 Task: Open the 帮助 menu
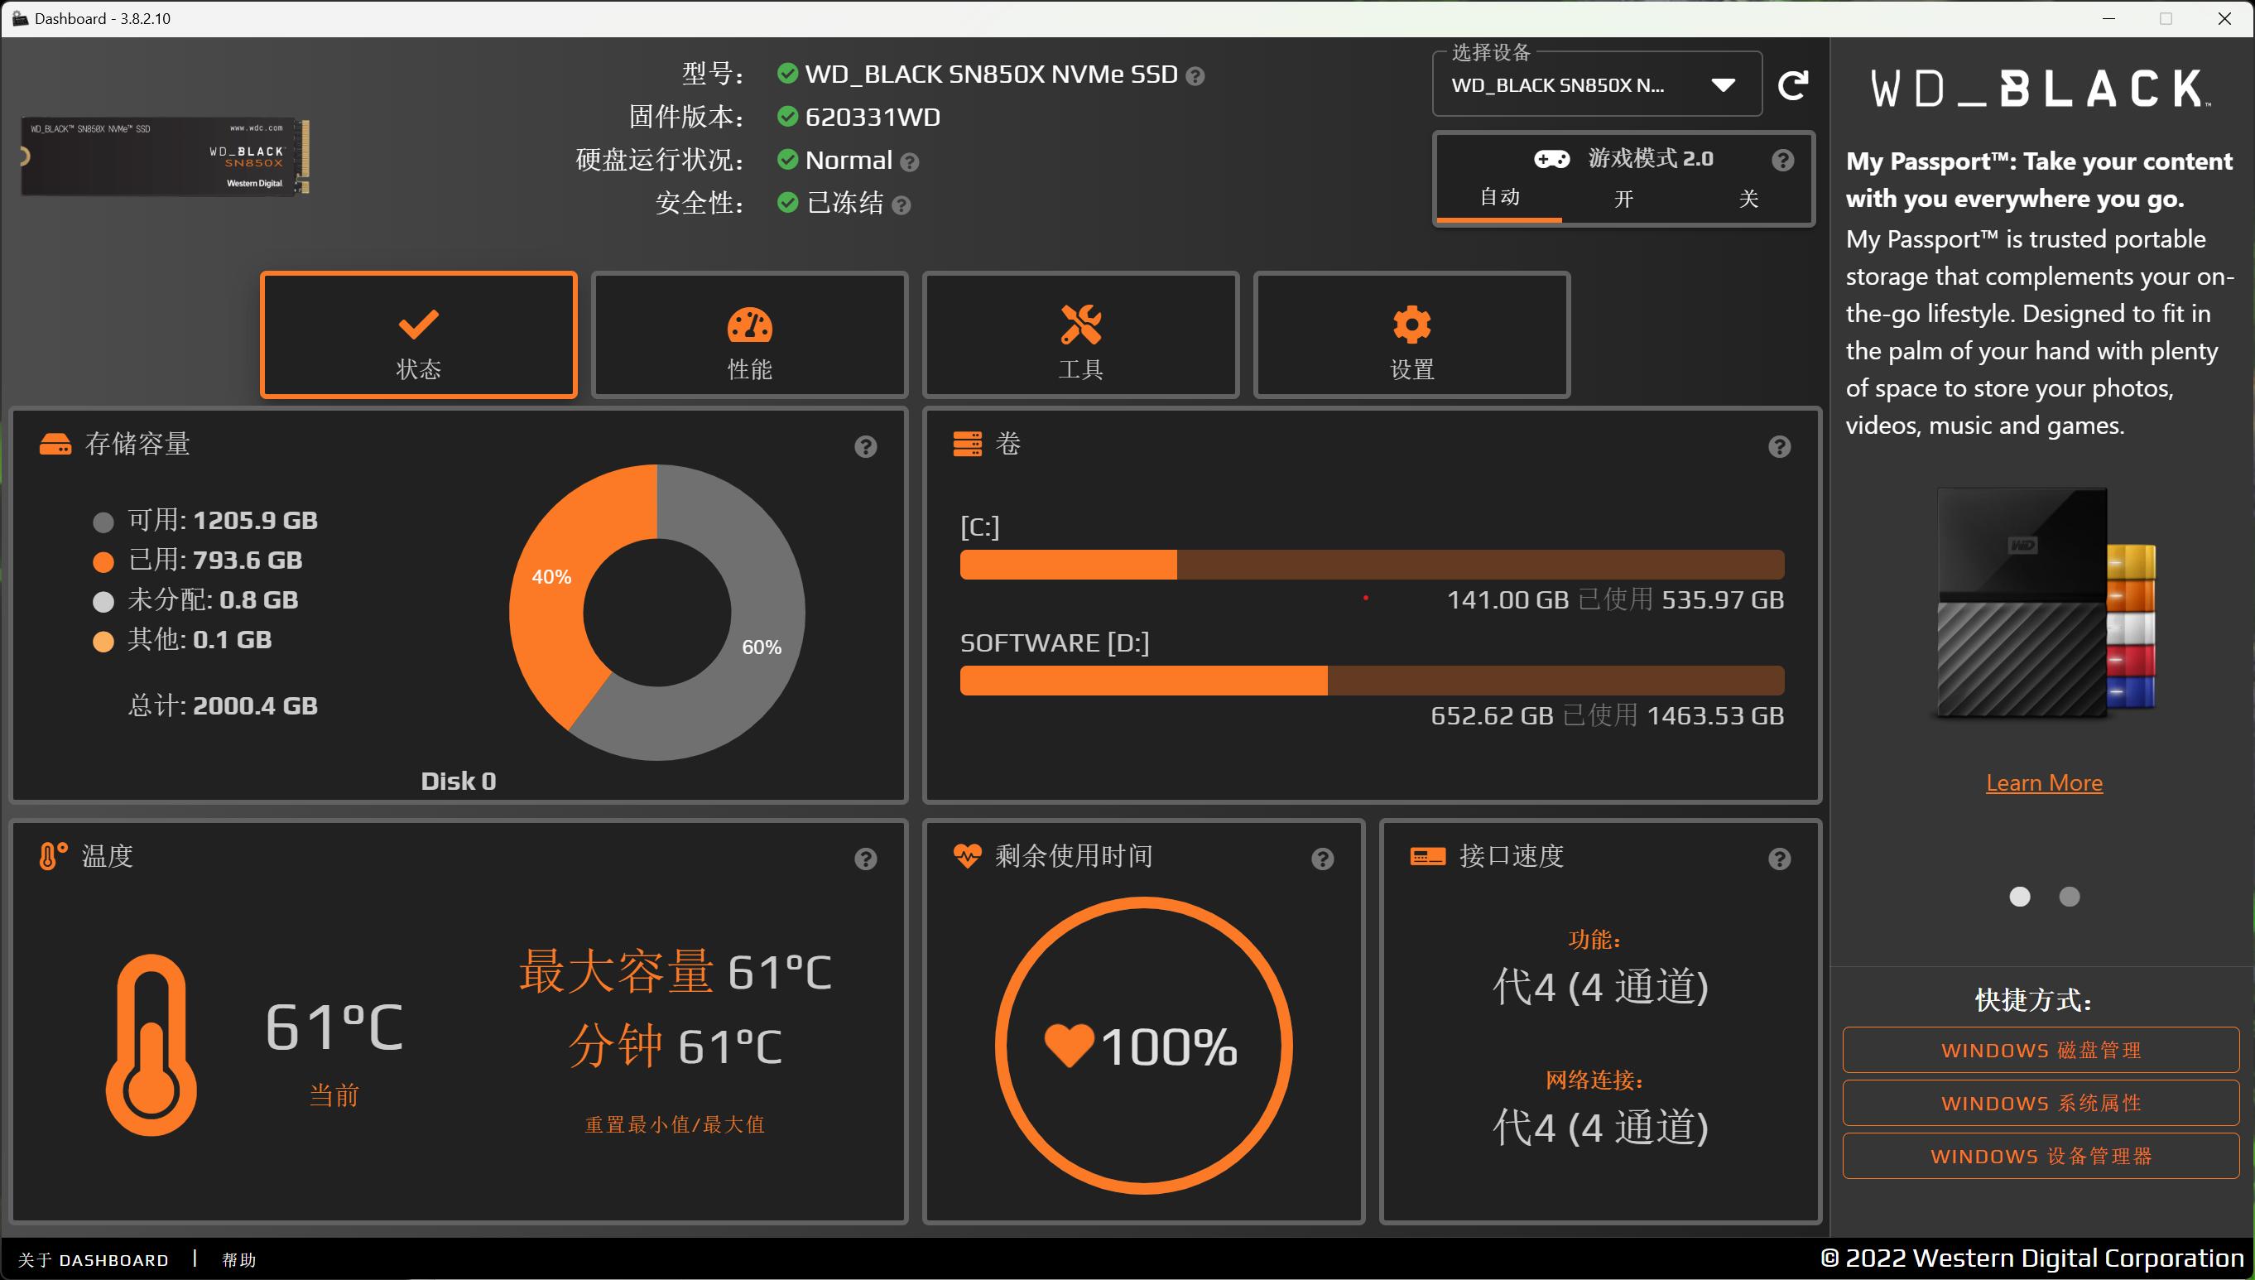pos(238,1260)
